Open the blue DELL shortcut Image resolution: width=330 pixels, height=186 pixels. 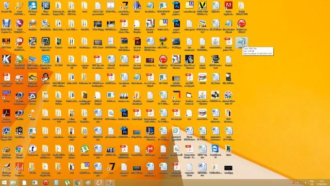pos(7,96)
